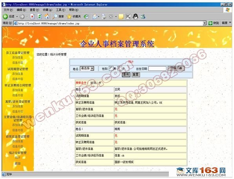Screen dimensions: 234x179
Task: Click the green Refresh page icon
Action: (40, 16)
